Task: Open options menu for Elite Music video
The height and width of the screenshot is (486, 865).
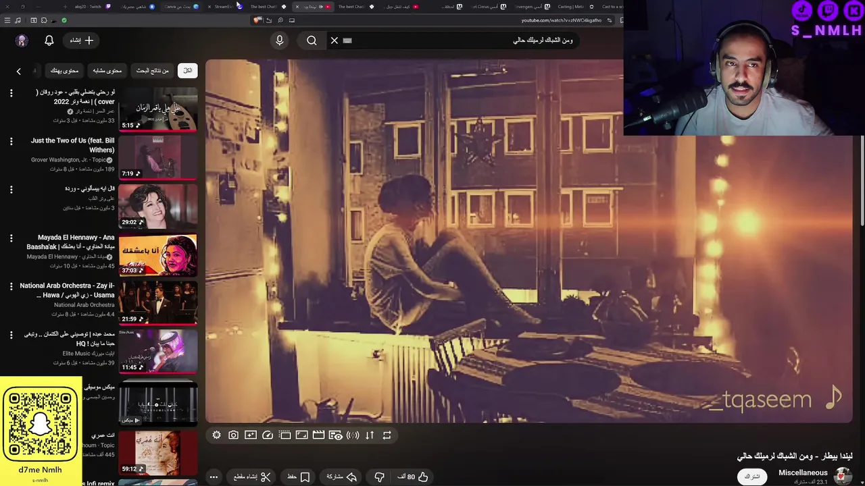Action: [11, 335]
